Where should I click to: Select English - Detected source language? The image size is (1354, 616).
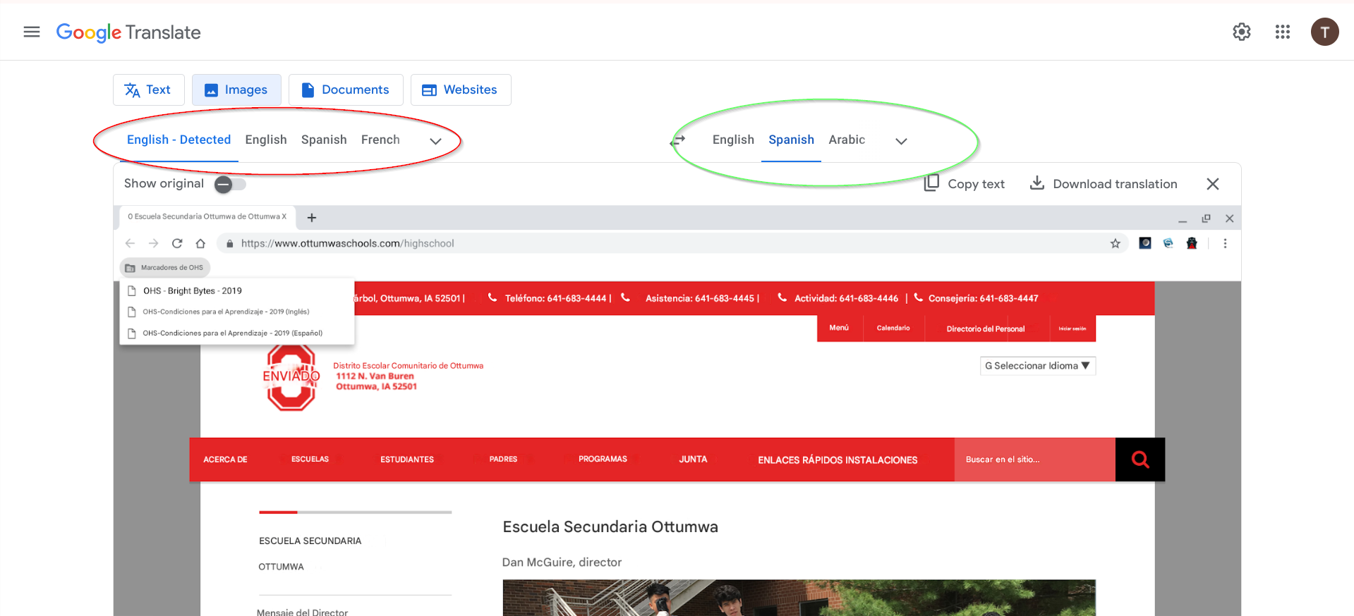(x=179, y=140)
